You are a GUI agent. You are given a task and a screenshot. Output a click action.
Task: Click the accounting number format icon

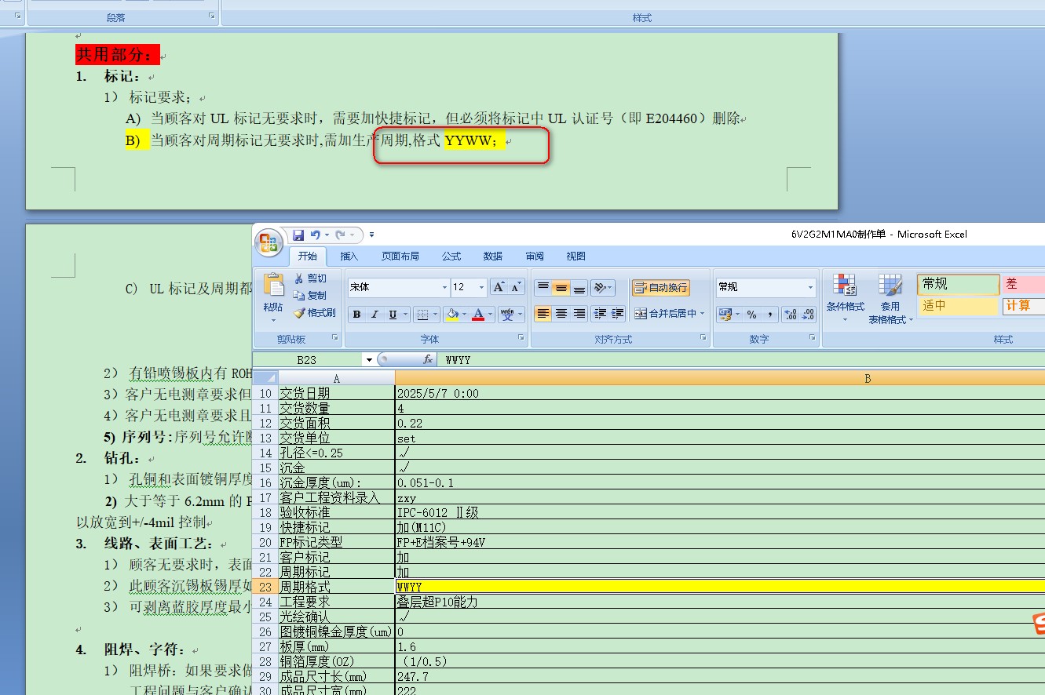pos(726,315)
